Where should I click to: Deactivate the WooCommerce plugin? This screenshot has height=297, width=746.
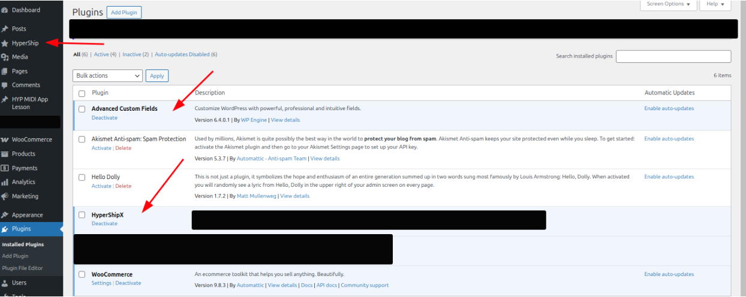(x=128, y=283)
